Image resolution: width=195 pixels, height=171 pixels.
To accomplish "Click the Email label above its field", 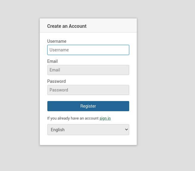I will (x=52, y=61).
